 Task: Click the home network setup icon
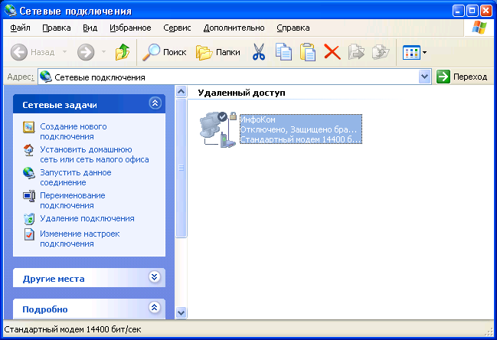pyautogui.click(x=29, y=150)
